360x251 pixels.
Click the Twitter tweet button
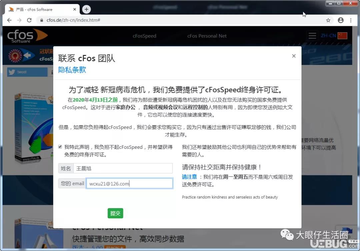pyautogui.click(x=27, y=72)
